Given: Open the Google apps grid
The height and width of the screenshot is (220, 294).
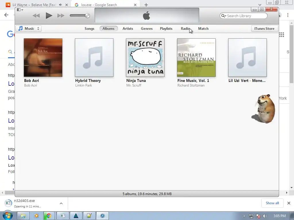Looking at the screenshot, I should point(282,35).
